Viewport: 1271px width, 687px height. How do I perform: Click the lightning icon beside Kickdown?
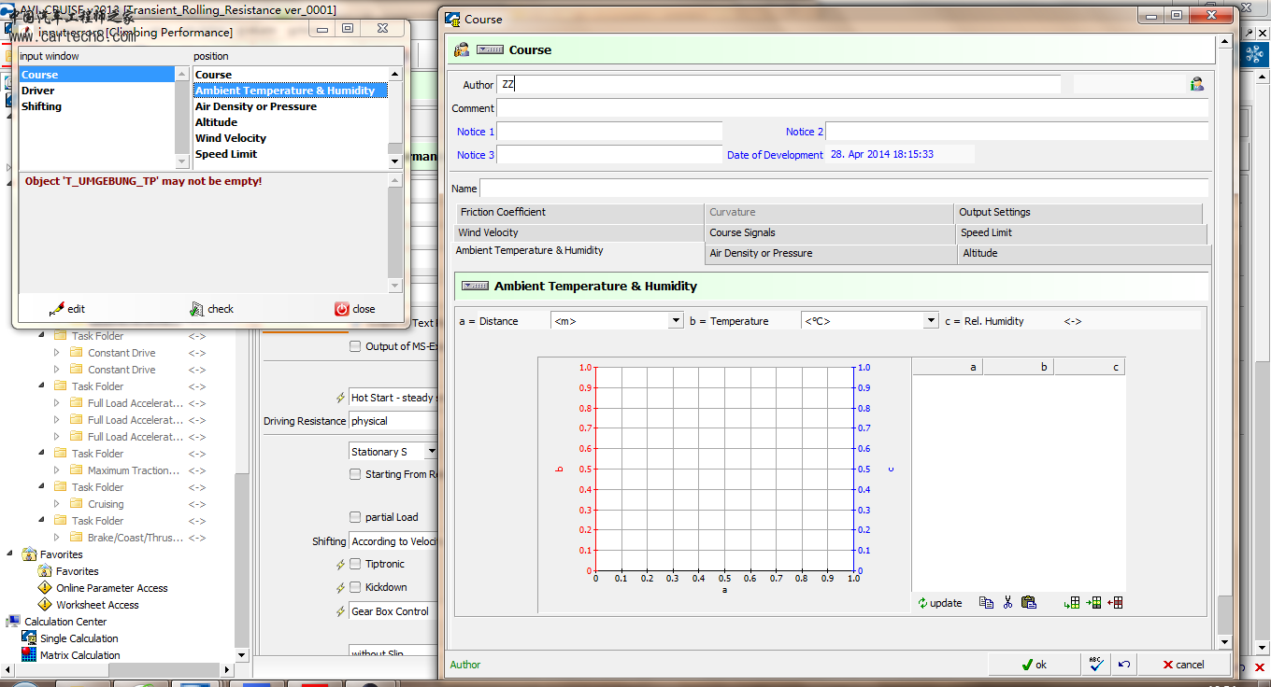(341, 587)
